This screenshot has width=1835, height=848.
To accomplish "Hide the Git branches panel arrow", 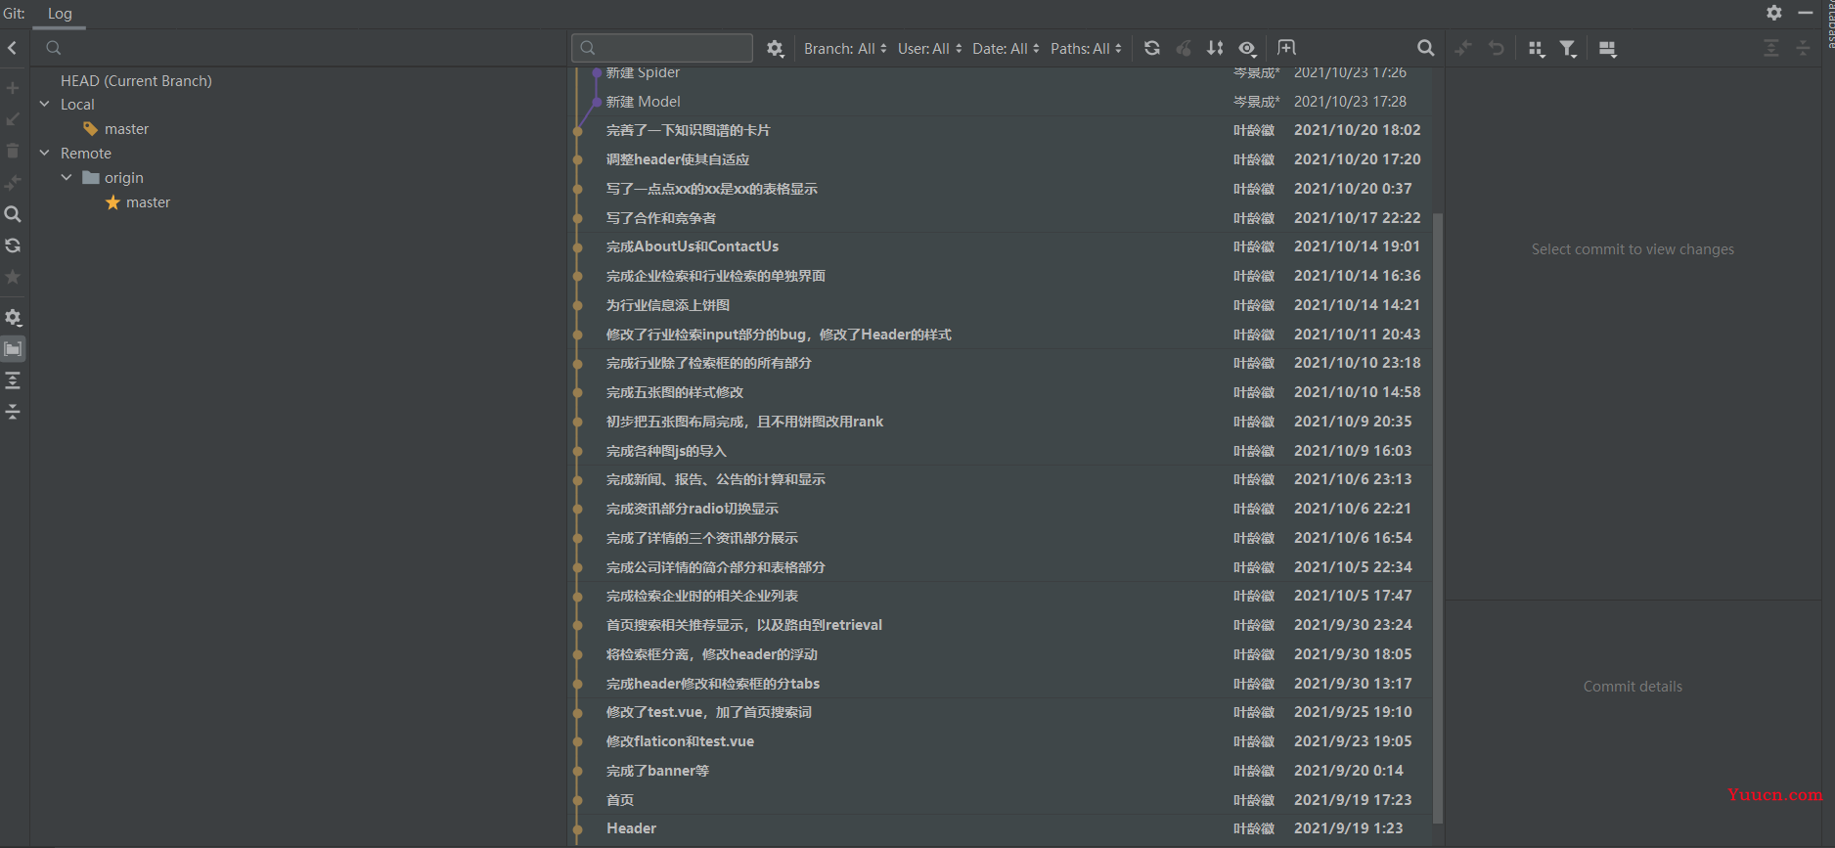I will pyautogui.click(x=13, y=48).
